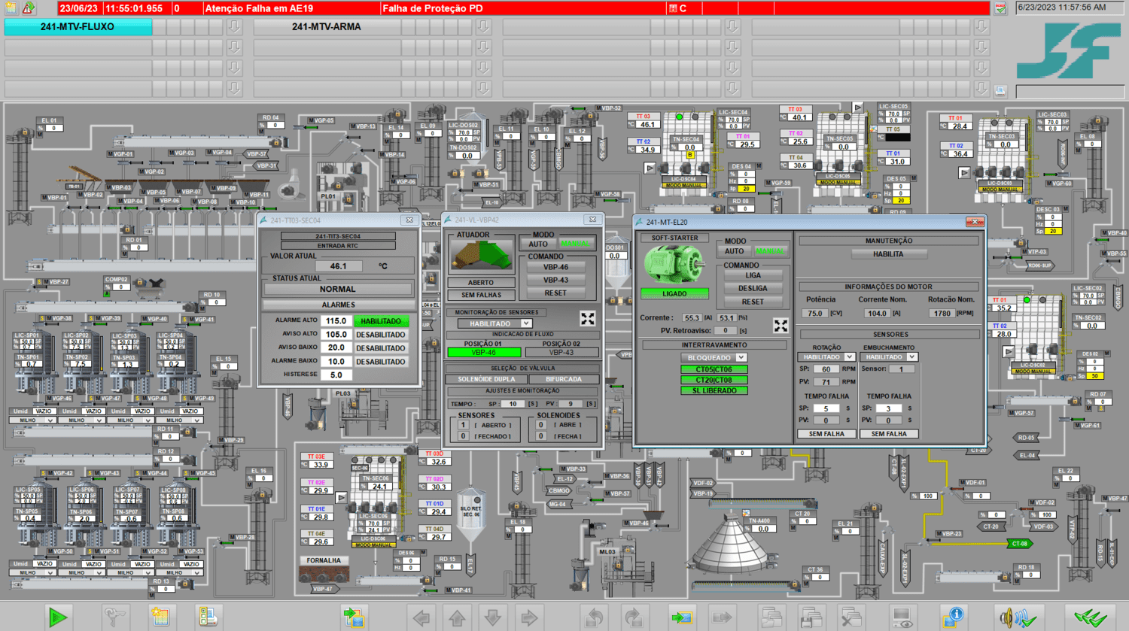Toggle AVISO ALTO DESABILITADO state
The width and height of the screenshot is (1129, 631).
coord(381,335)
